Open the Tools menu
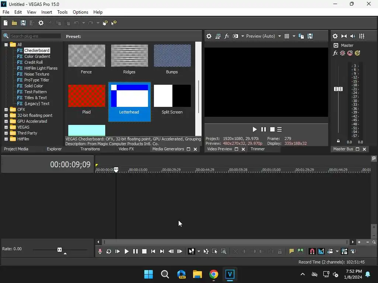Screen dimensions: 378x283 62,12
